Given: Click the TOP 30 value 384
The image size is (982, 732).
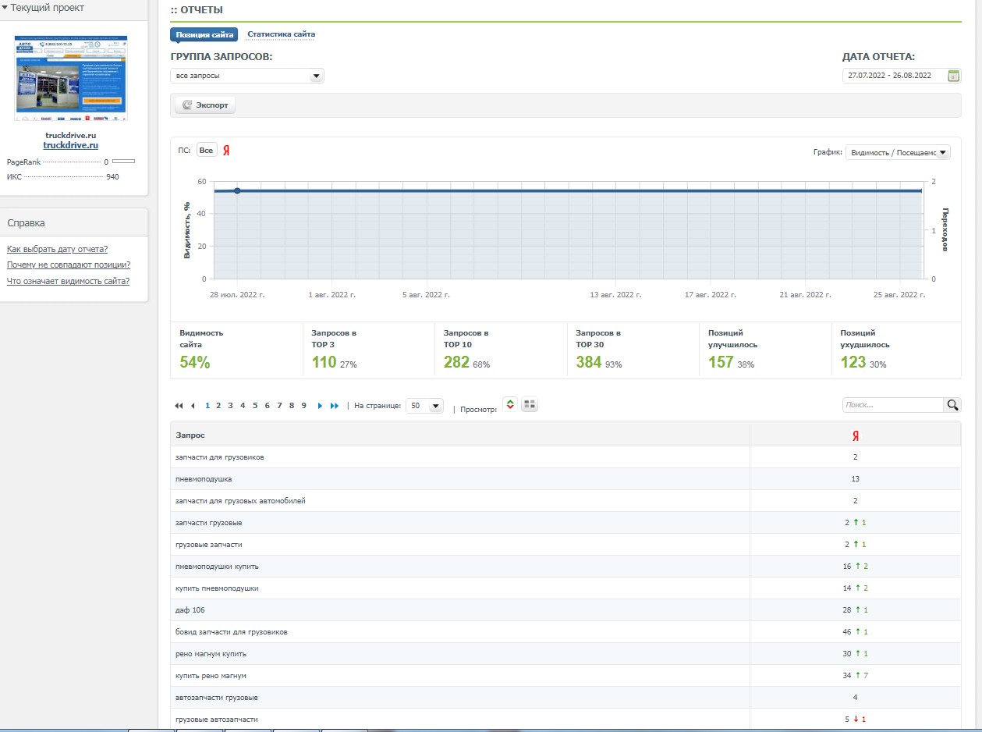Looking at the screenshot, I should [589, 362].
